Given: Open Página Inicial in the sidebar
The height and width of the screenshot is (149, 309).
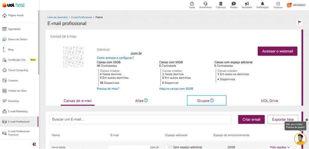Looking at the screenshot, I should click(x=16, y=15).
